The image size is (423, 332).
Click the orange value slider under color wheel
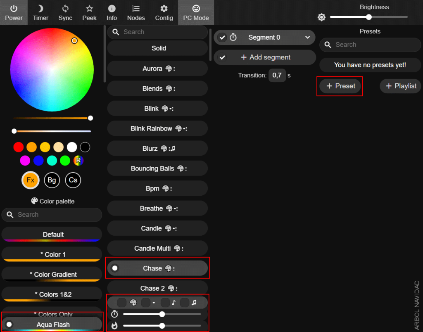52,118
